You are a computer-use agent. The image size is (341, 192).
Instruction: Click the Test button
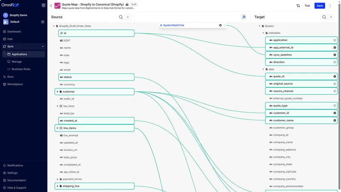[x=307, y=6]
